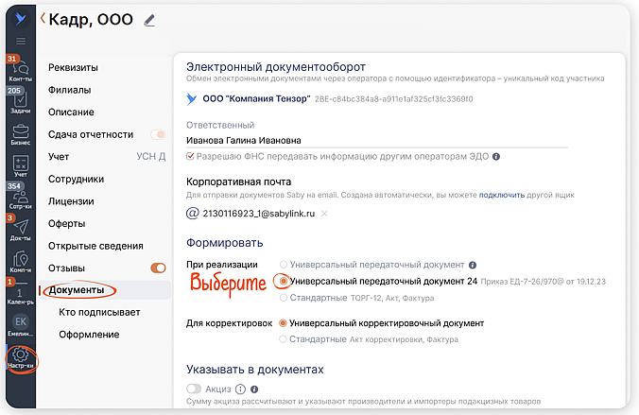The height and width of the screenshot is (415, 639).
Task: Go back using arrow before Кадр, ООО
Action: tap(43, 18)
